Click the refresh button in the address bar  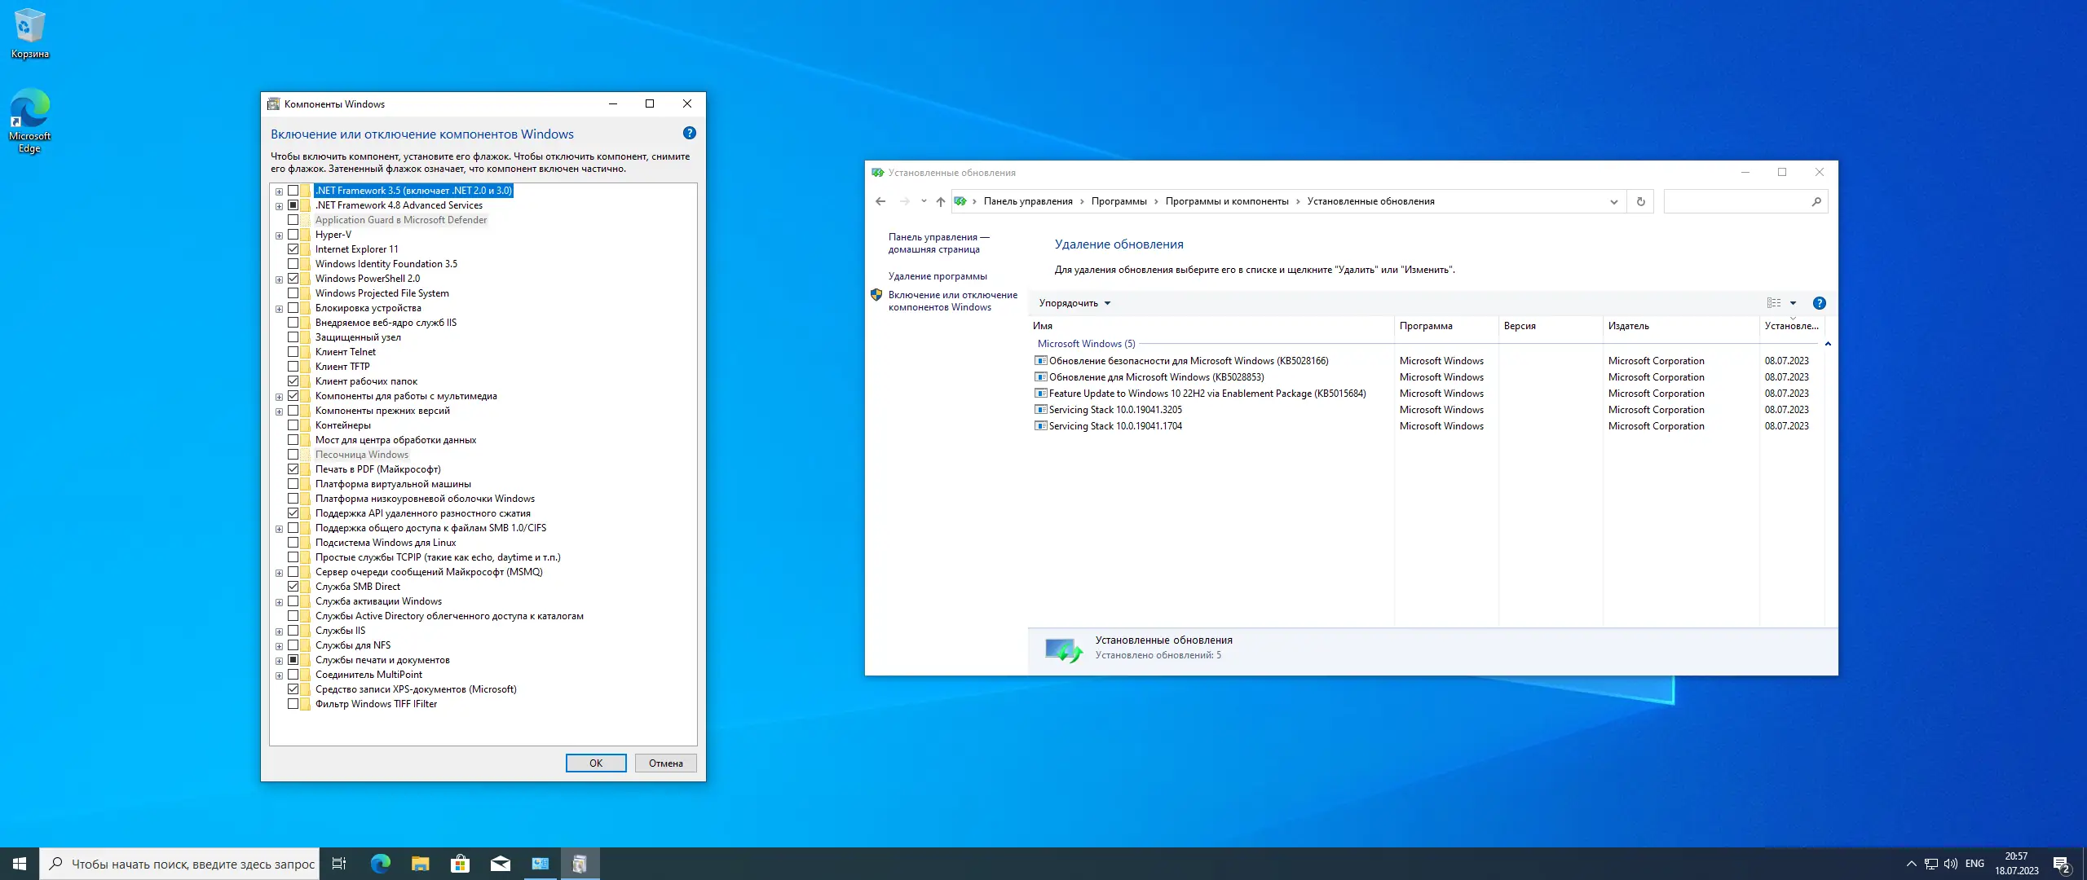pyautogui.click(x=1640, y=201)
